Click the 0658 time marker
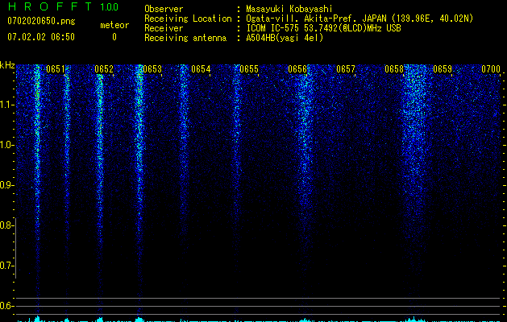Image resolution: width=507 pixels, height=322 pixels. (394, 69)
